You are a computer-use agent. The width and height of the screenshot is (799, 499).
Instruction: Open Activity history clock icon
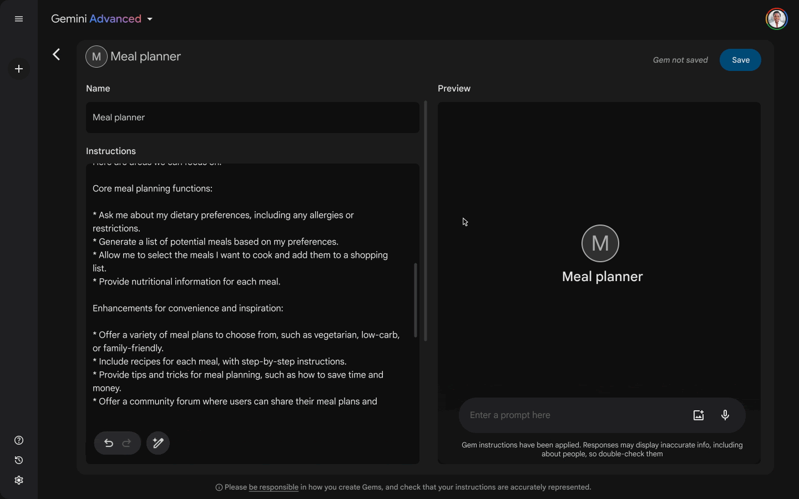19,460
